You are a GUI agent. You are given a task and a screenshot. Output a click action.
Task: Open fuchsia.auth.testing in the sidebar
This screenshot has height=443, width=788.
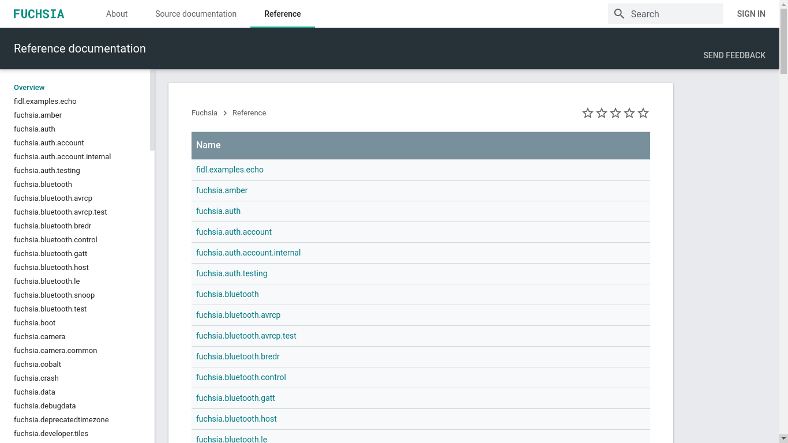[47, 171]
